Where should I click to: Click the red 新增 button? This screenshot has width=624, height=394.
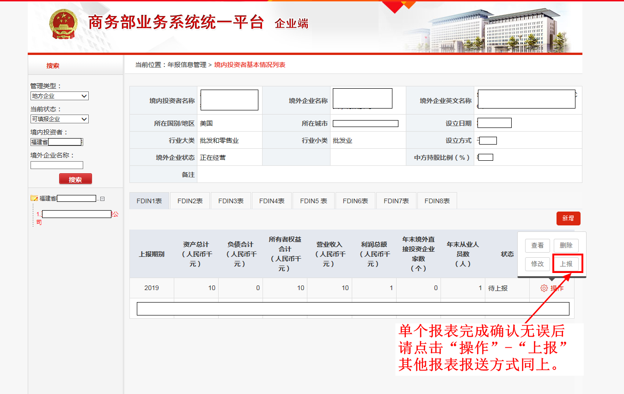click(568, 218)
